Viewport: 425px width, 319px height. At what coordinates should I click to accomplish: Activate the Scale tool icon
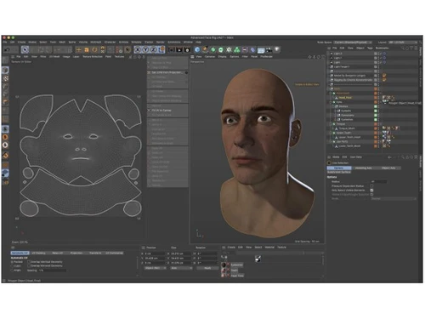(x=87, y=50)
